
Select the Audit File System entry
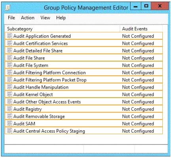point(84,65)
